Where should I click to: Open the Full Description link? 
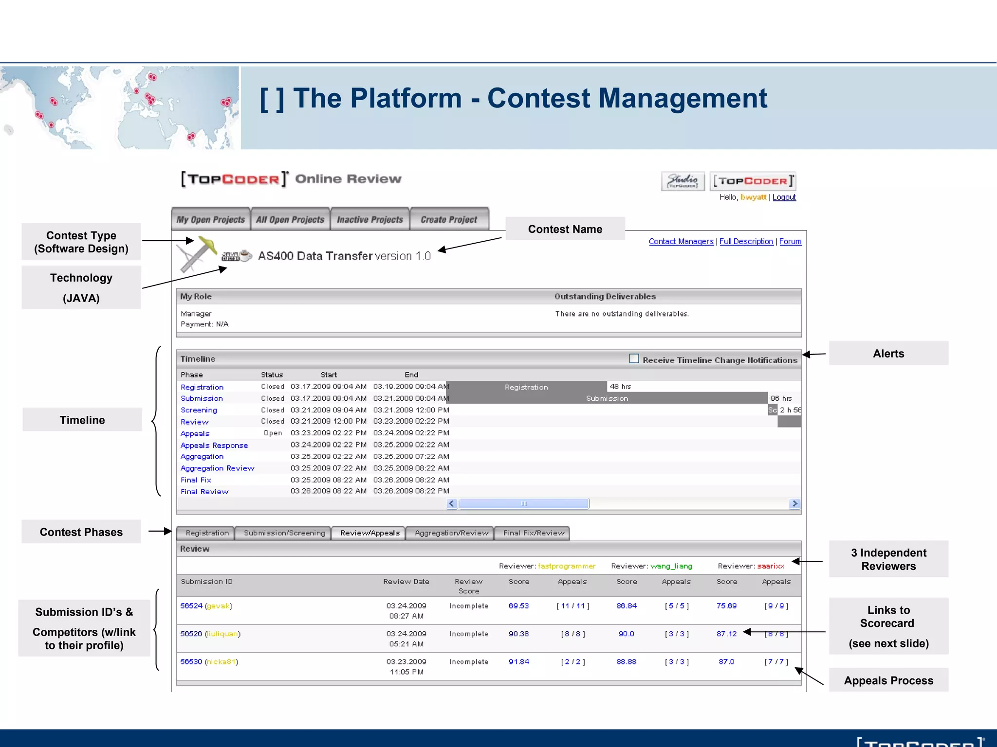click(746, 241)
